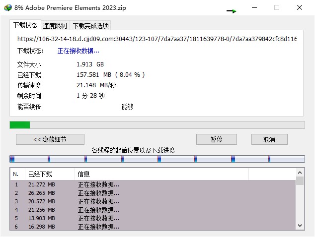Click the green overall download progress bar

pos(20,125)
